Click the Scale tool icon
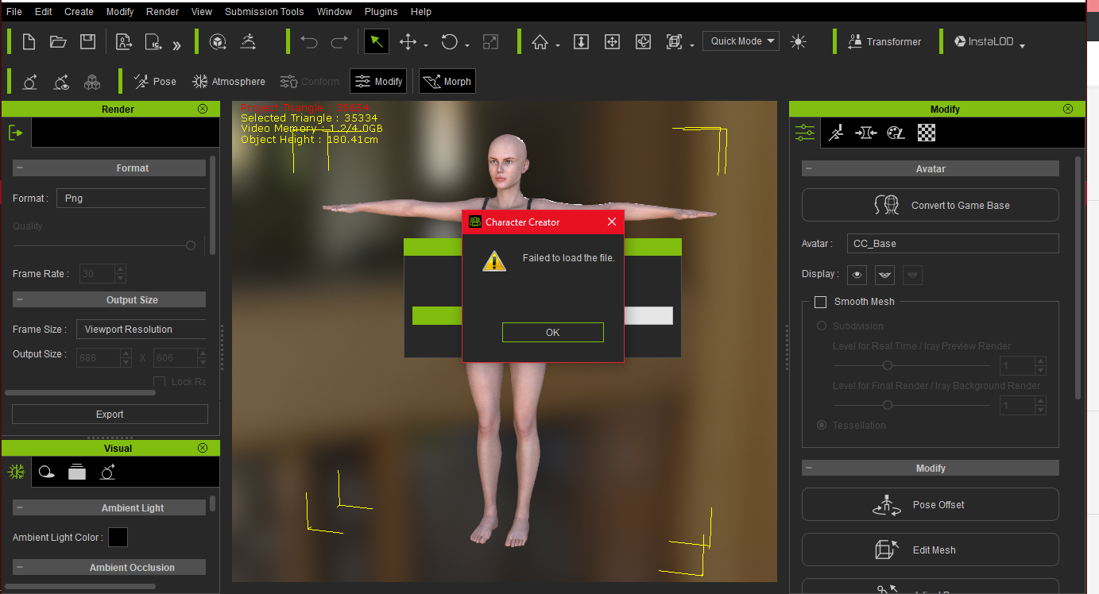1099x594 pixels. pos(490,42)
